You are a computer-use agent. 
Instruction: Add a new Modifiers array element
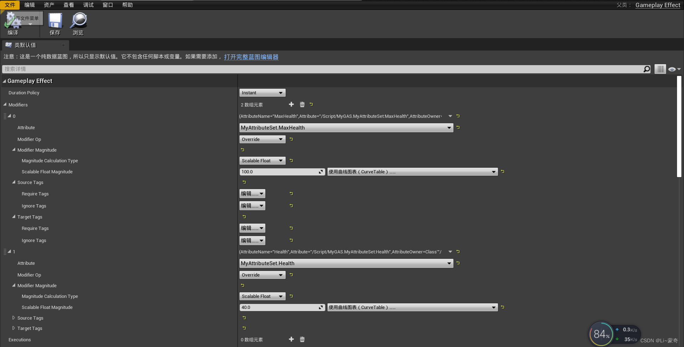(291, 104)
